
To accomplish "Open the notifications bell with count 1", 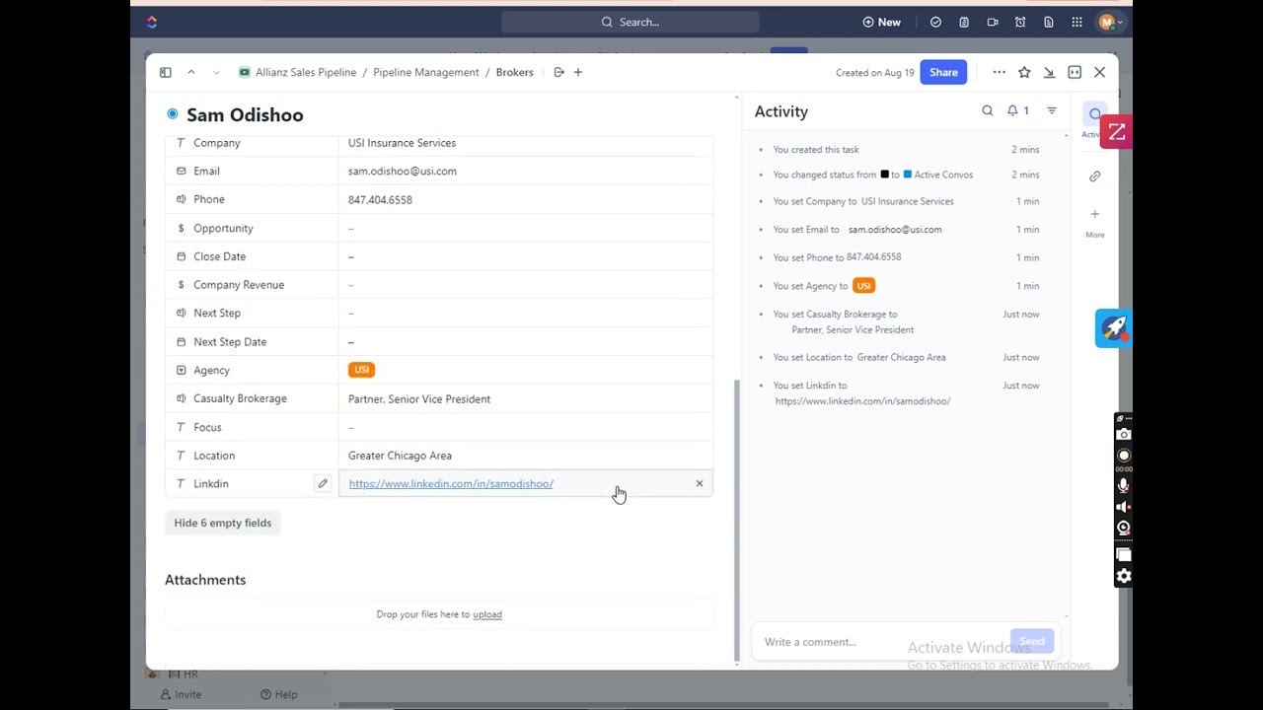I will 1017,111.
